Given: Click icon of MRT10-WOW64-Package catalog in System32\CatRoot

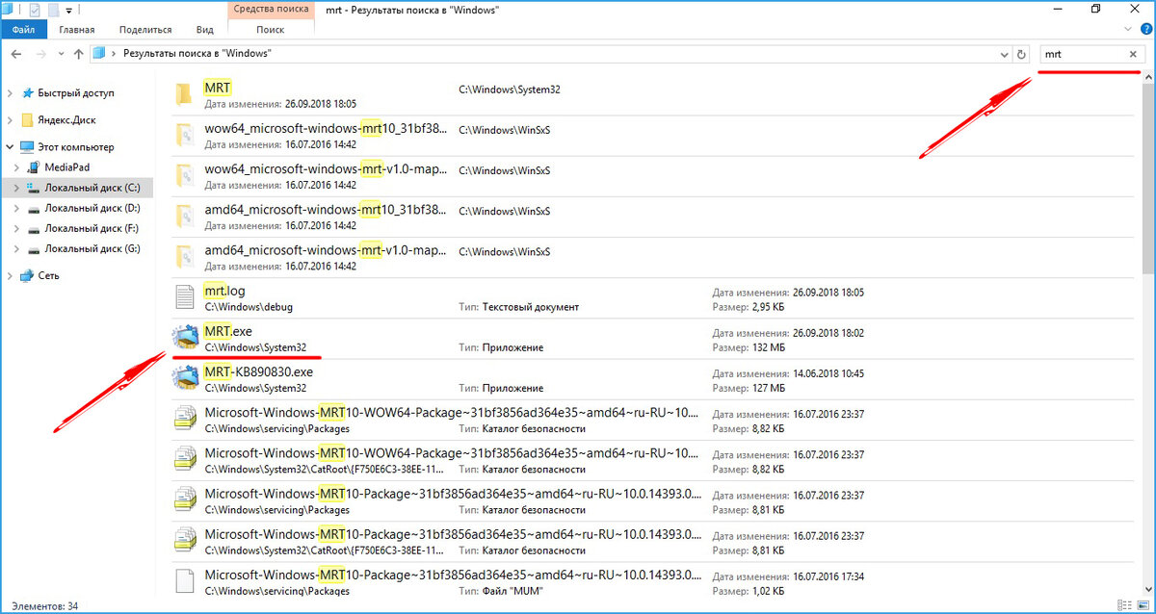Looking at the screenshot, I should click(184, 459).
